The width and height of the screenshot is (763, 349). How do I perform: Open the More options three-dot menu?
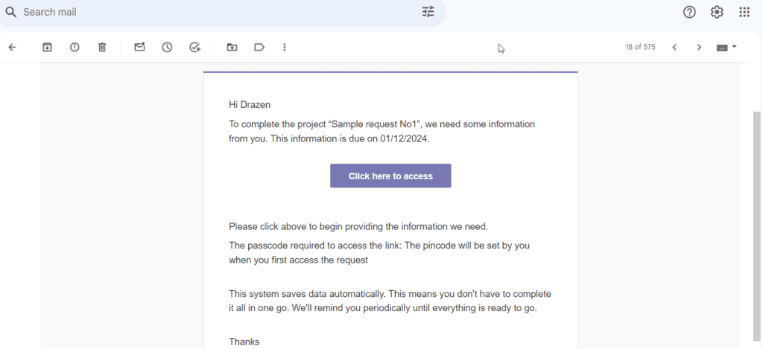click(x=285, y=47)
